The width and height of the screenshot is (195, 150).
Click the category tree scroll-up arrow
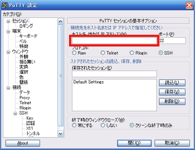pyautogui.click(x=60, y=21)
